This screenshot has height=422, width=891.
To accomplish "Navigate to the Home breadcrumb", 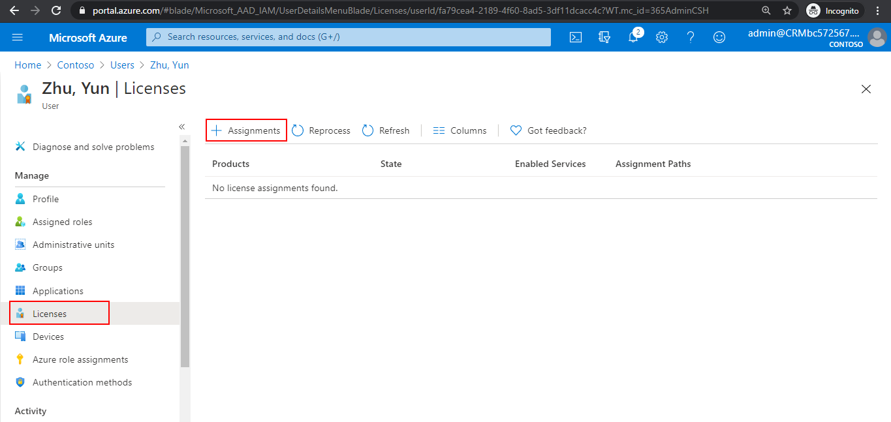I will (27, 65).
